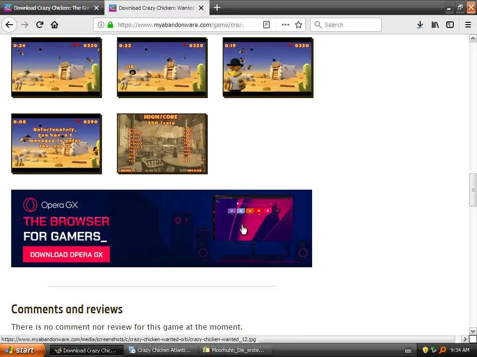This screenshot has height=357, width=477.
Task: Switch to Crazy Chicken Atlanti... taskbar window
Action: pos(161,350)
